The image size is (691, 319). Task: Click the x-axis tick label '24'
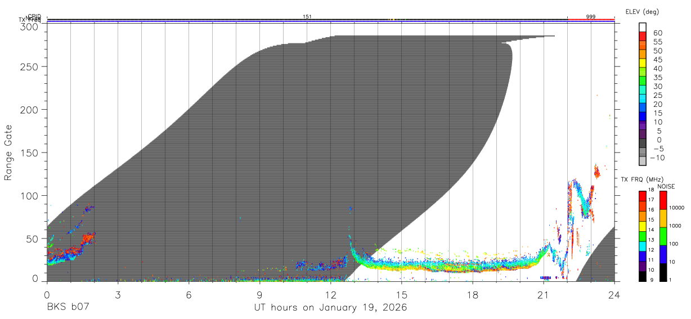614,294
